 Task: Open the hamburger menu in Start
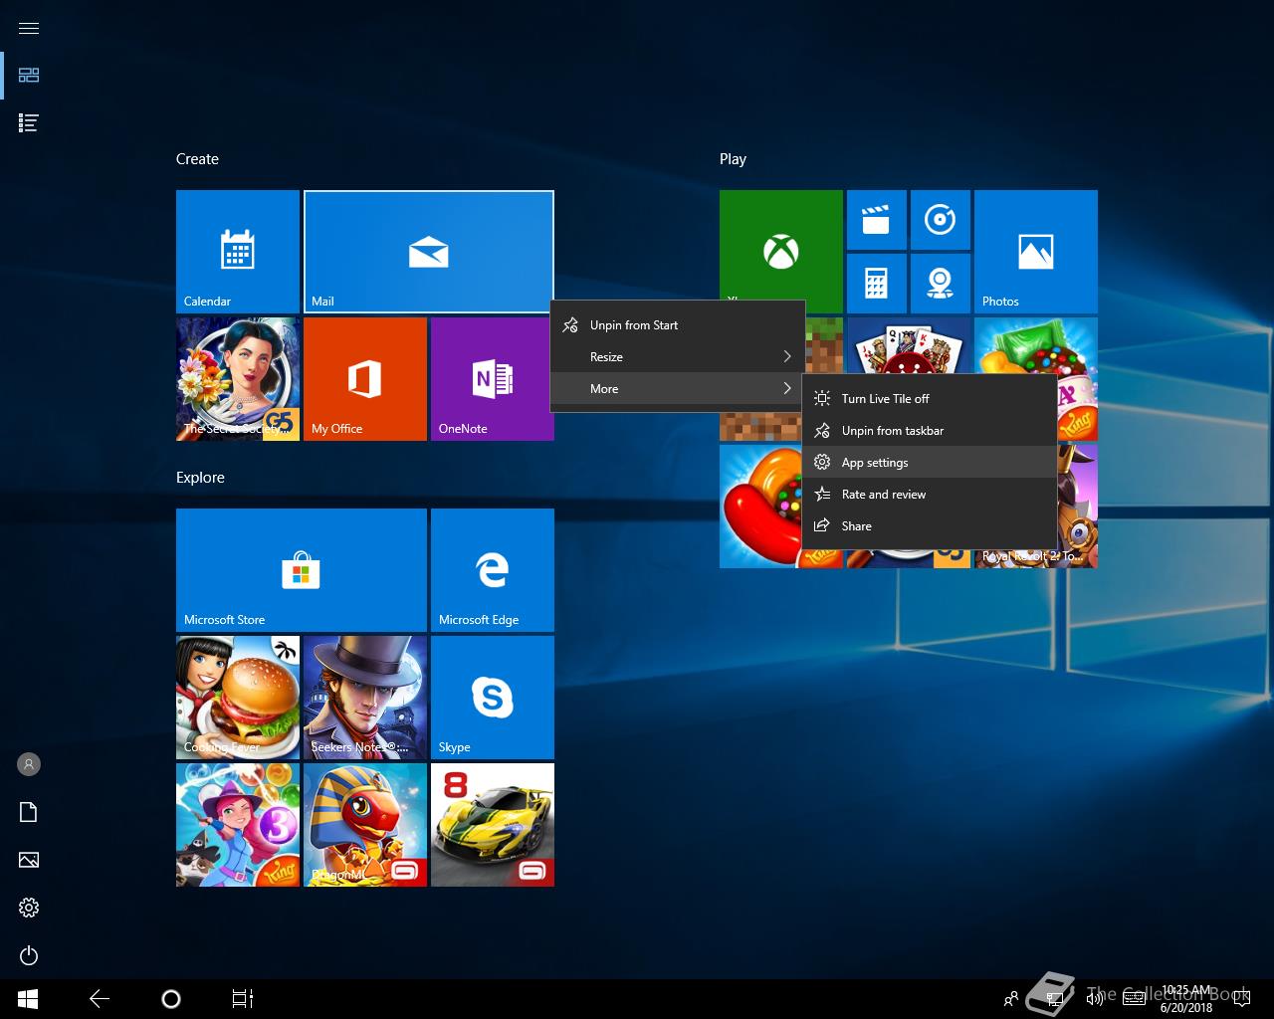(x=29, y=28)
